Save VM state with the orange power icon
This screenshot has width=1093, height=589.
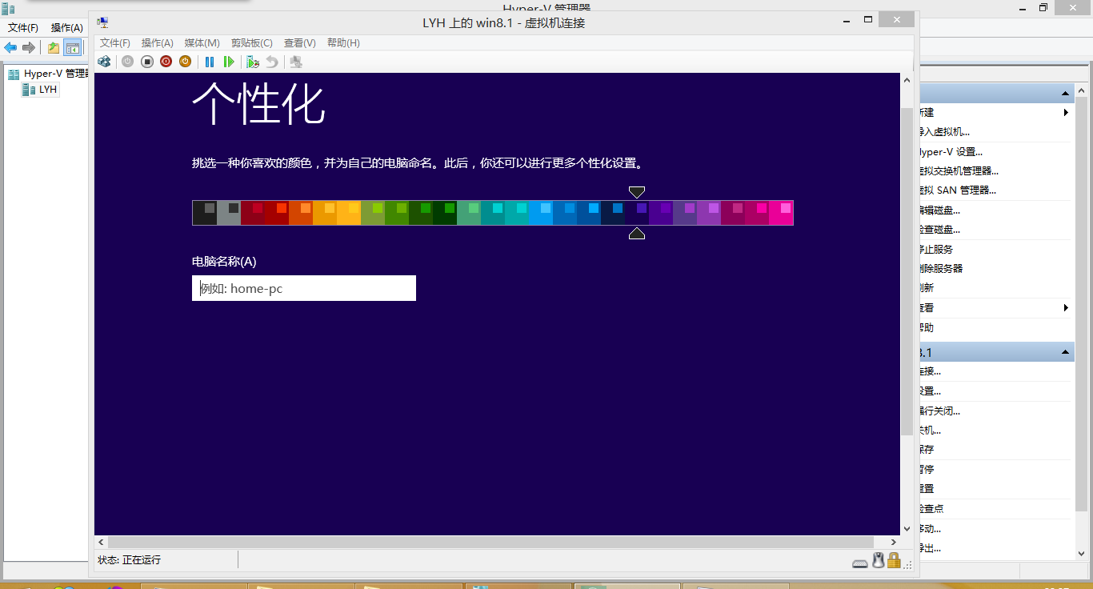coord(185,62)
